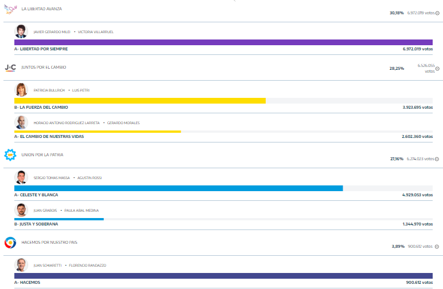The width and height of the screenshot is (443, 289).
Task: Click Patricia Bullrich candidate photo
Action: point(21,90)
